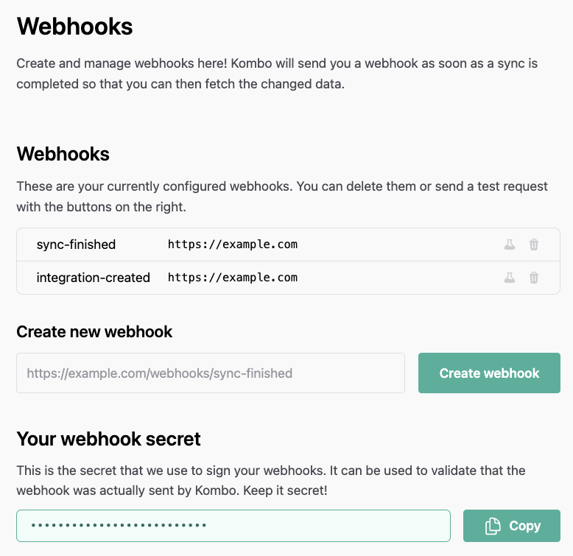Delete the sync-finished webhook via trash icon
Viewport: 573px width, 556px height.
point(534,244)
